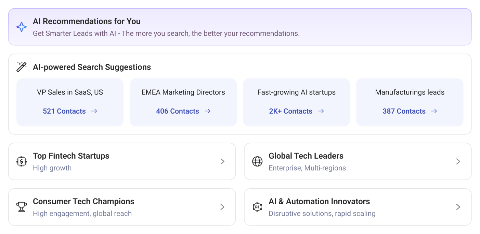Select the EMEA Marketing Directors suggestion
The height and width of the screenshot is (234, 480).
[183, 92]
